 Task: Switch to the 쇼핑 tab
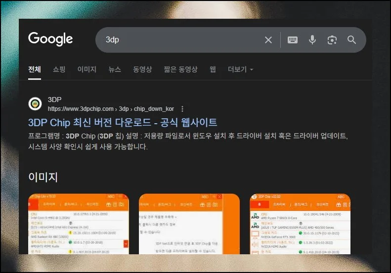click(59, 69)
